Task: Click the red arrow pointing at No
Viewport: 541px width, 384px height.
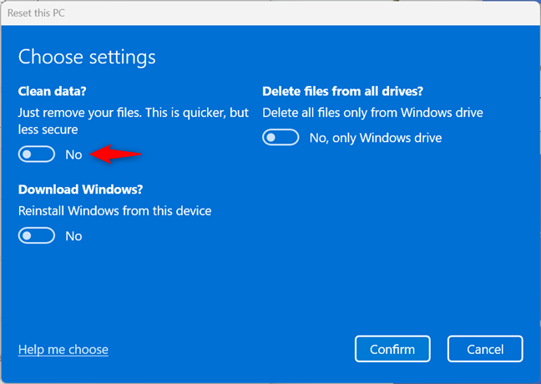Action: (x=115, y=154)
